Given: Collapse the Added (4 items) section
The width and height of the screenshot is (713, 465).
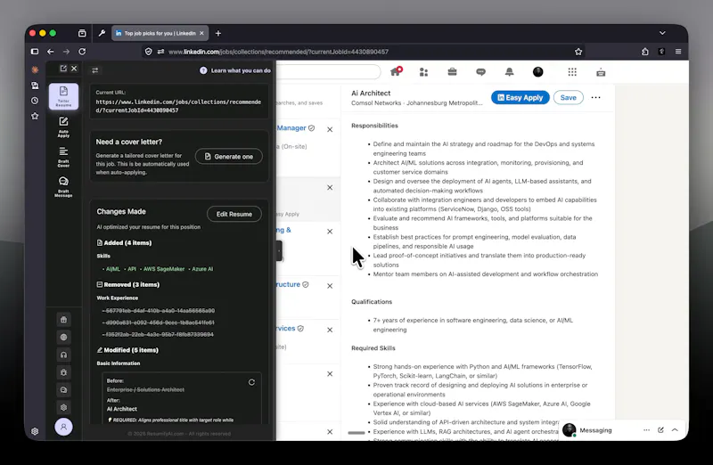Looking at the screenshot, I should [x=124, y=242].
